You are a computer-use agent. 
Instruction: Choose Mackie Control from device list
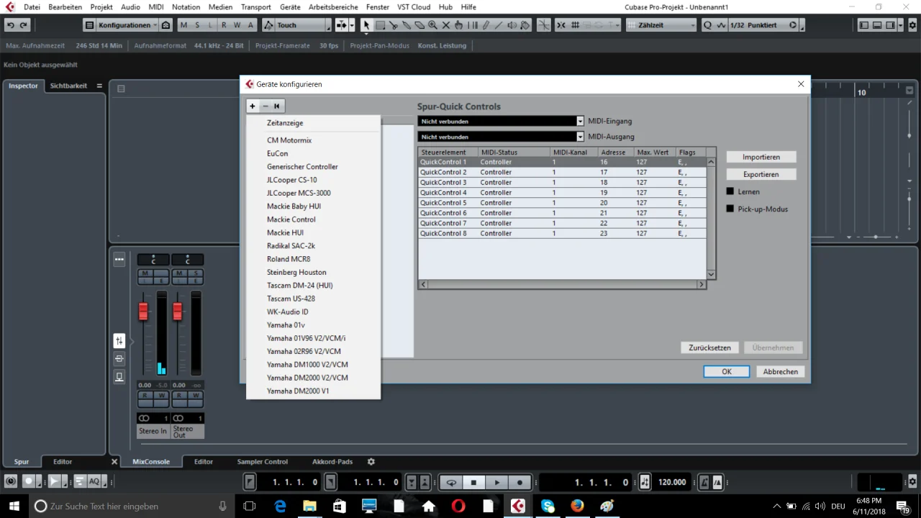(x=291, y=219)
